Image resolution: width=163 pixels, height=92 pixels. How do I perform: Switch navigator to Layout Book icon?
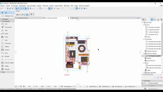[158, 19]
